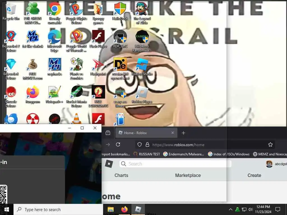Launch the Firefox shortcut labeled furryporn
Viewport: 287px width, 215px height.
(33, 95)
